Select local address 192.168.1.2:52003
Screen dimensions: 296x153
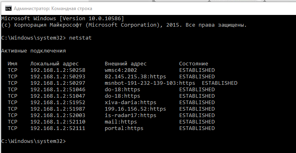click(x=58, y=115)
